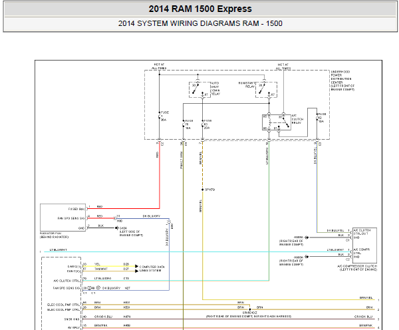Click the SR6010Z splice label

tap(249, 313)
